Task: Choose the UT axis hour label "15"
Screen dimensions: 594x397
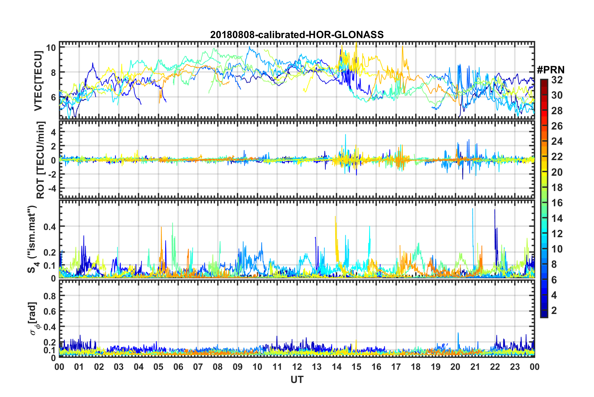Action: pos(356,367)
